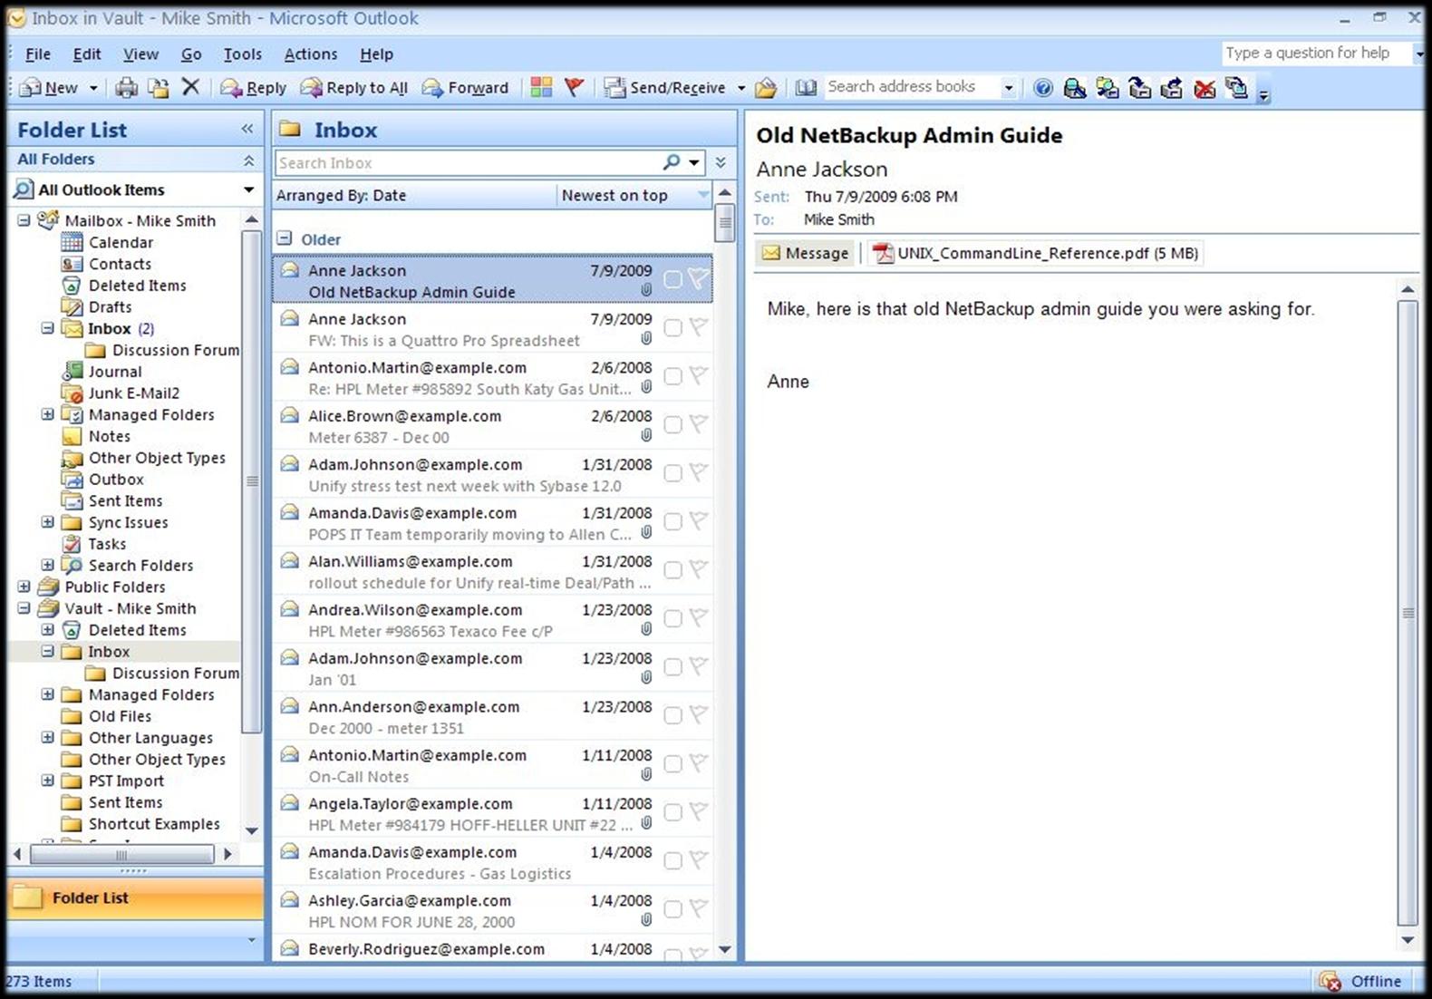Toggle category box on Jan '01 message

[x=672, y=667]
